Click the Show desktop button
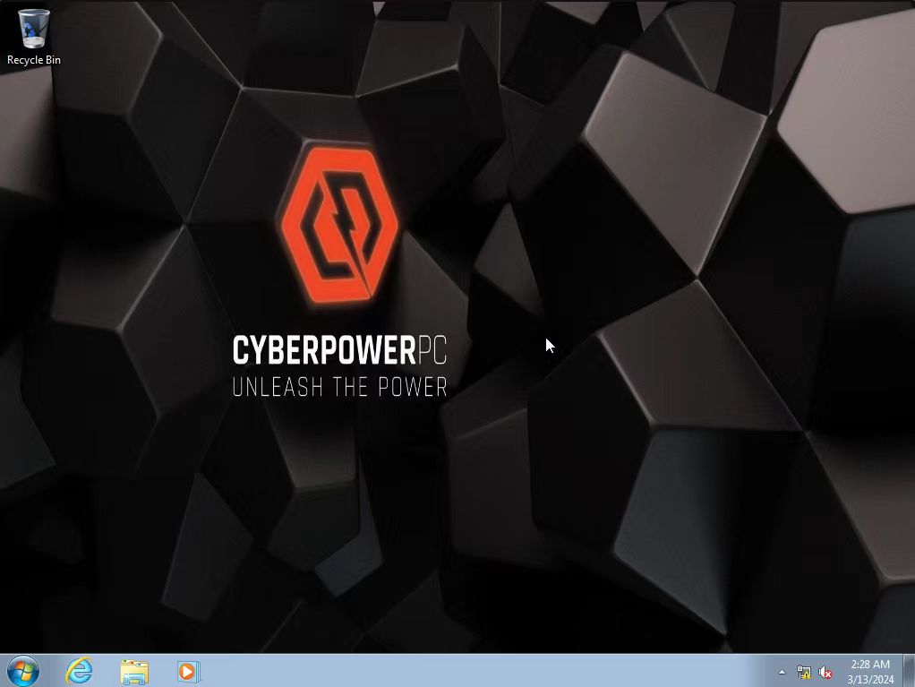915x687 pixels. pyautogui.click(x=909, y=671)
